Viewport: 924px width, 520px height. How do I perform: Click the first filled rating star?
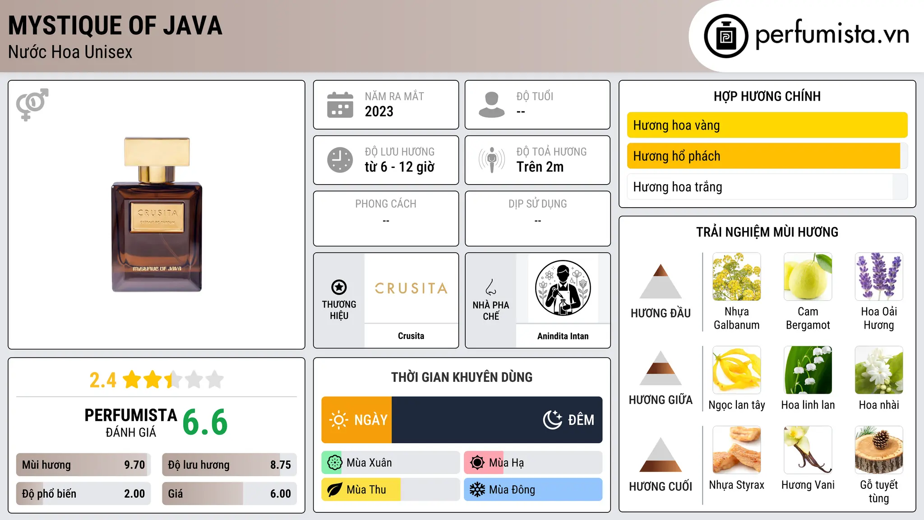pos(132,380)
